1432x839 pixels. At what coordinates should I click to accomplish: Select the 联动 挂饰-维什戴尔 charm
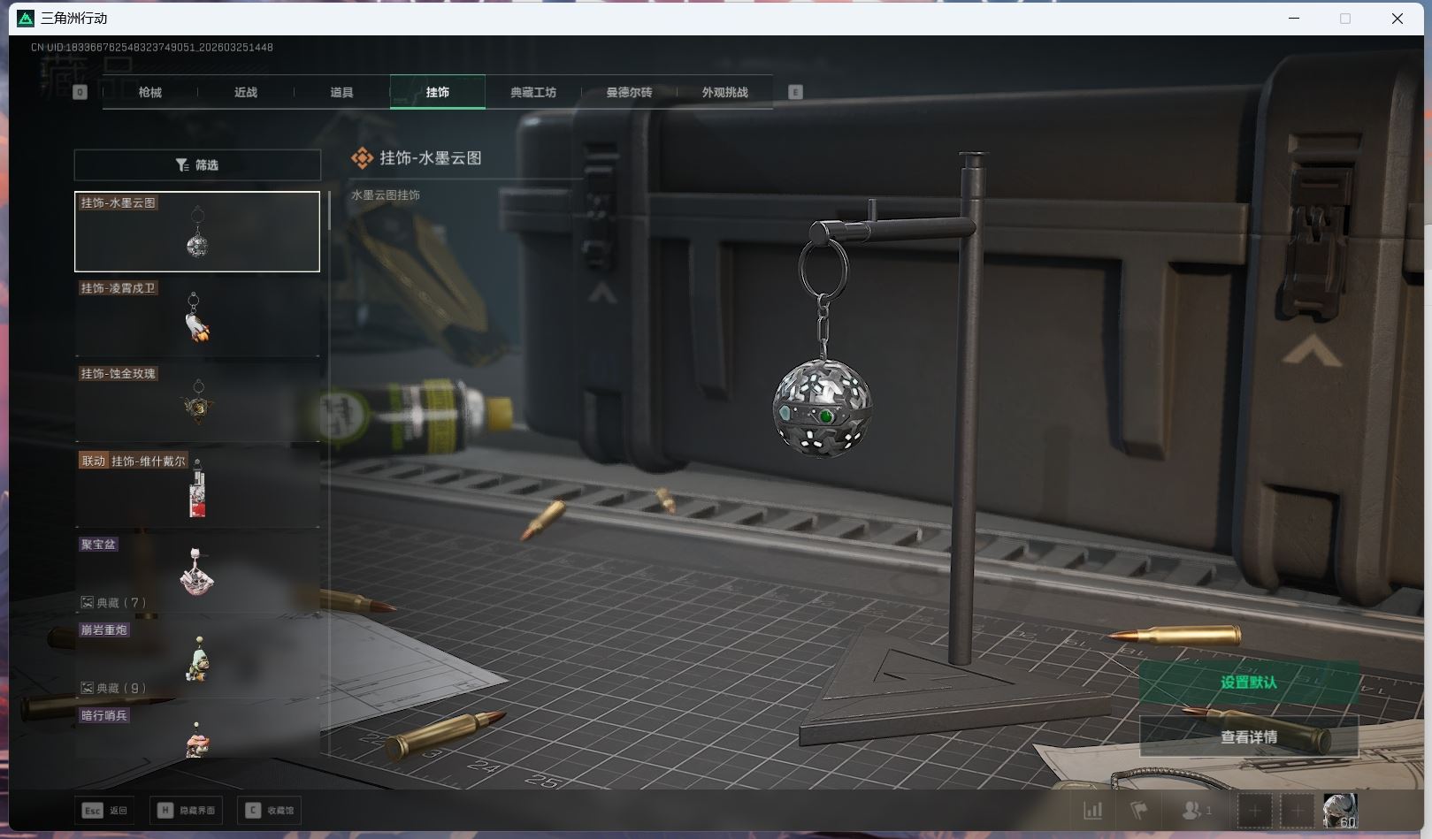pos(197,488)
